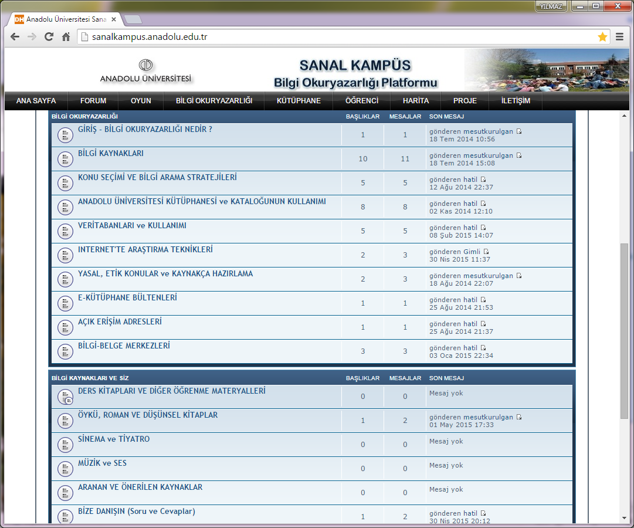Click forum icon beside BİLGİ KAYNAKLARI
The width and height of the screenshot is (634, 528).
pyautogui.click(x=65, y=159)
